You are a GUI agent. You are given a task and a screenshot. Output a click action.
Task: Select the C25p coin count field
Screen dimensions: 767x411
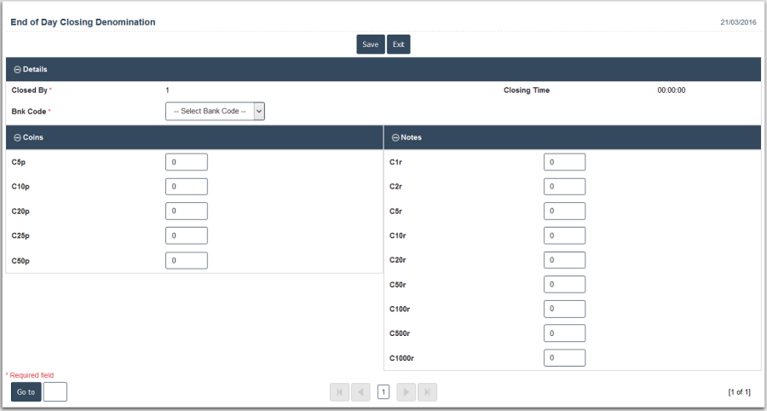pos(187,236)
